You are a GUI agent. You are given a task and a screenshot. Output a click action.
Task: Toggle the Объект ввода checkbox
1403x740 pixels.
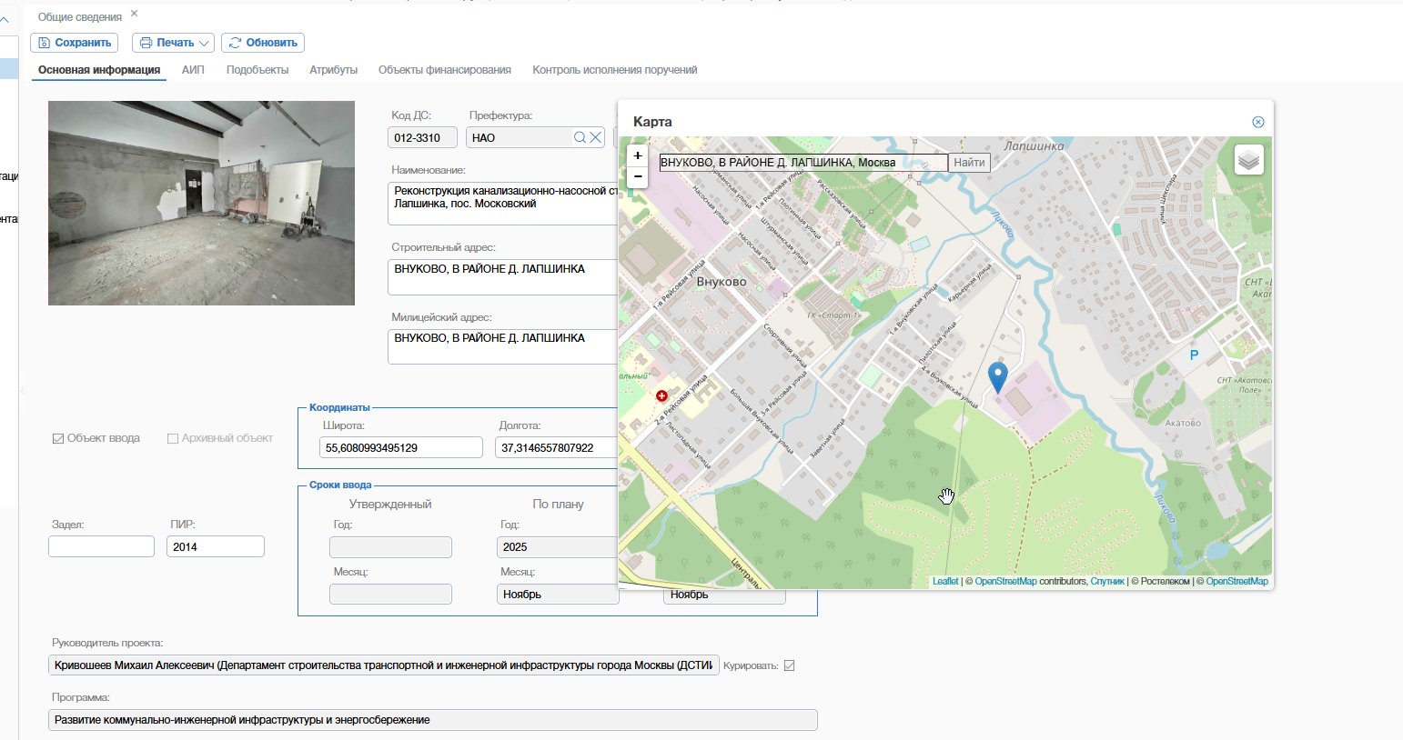pos(58,438)
